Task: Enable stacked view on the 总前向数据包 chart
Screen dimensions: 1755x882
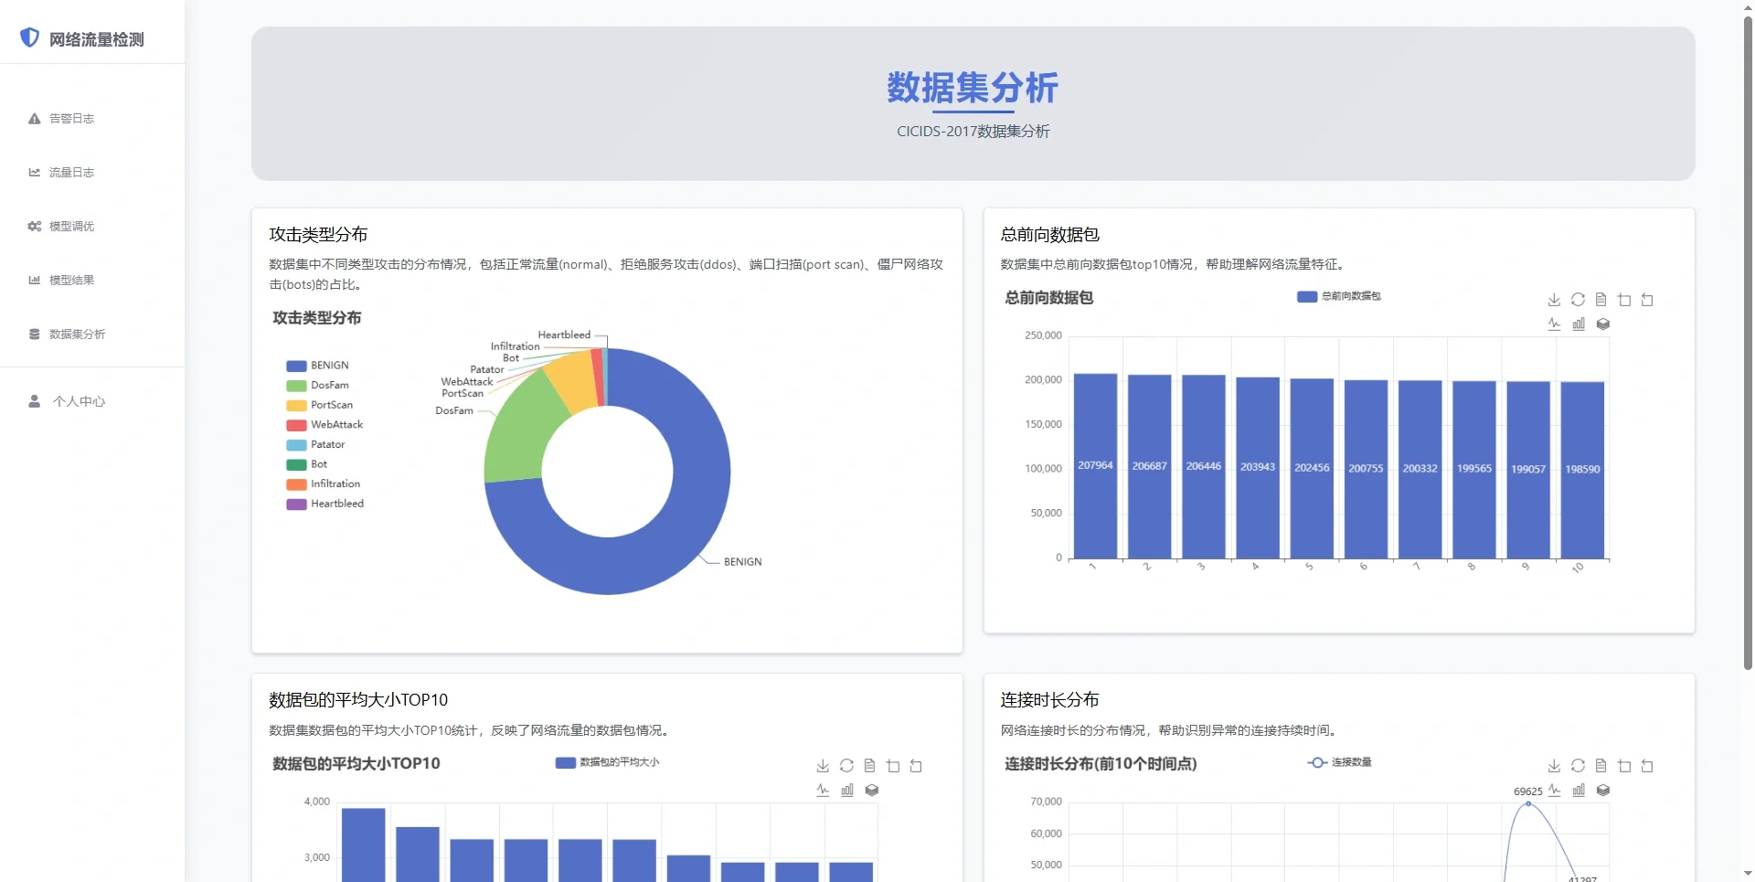Action: [1602, 324]
